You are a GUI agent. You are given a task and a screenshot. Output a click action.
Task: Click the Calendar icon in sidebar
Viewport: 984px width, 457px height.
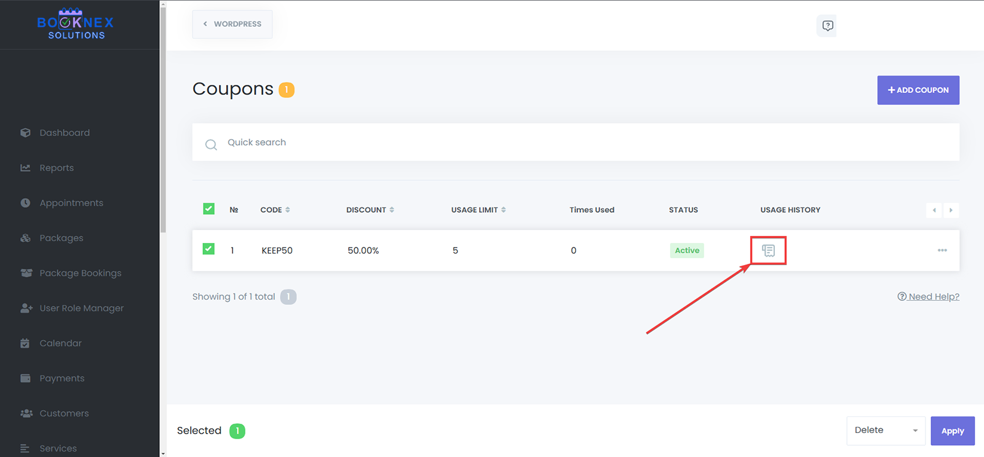coord(25,343)
